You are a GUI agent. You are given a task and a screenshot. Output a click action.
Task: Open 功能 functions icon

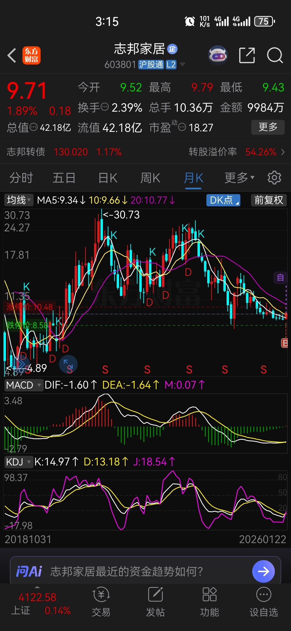(210, 602)
